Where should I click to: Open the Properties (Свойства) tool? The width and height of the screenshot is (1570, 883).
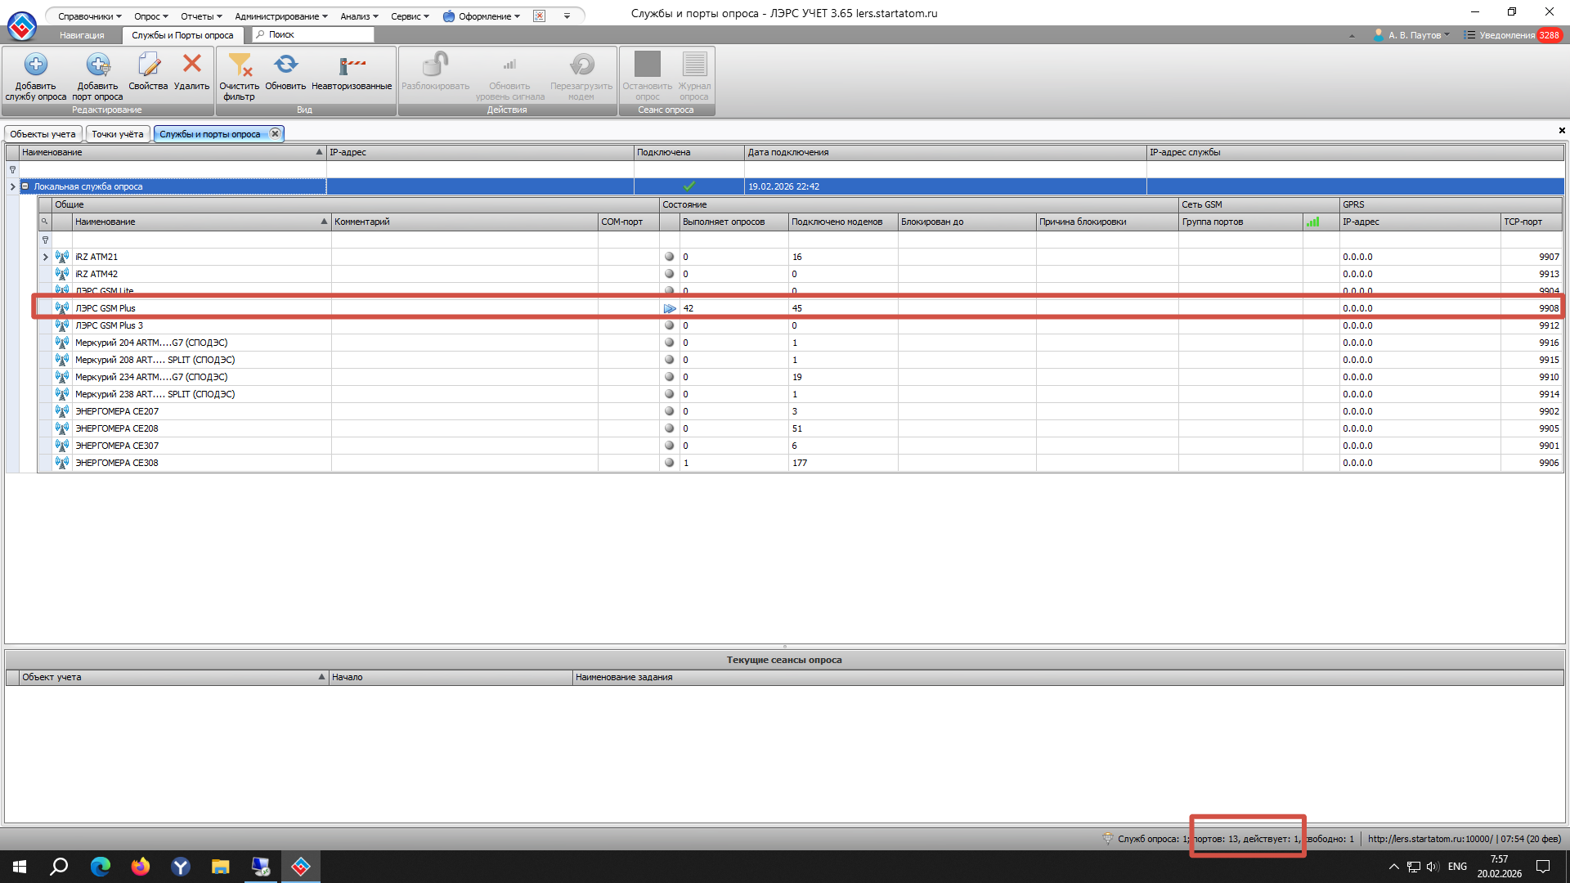point(148,65)
